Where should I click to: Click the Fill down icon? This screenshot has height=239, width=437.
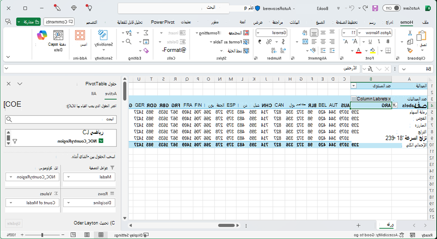click(x=146, y=42)
